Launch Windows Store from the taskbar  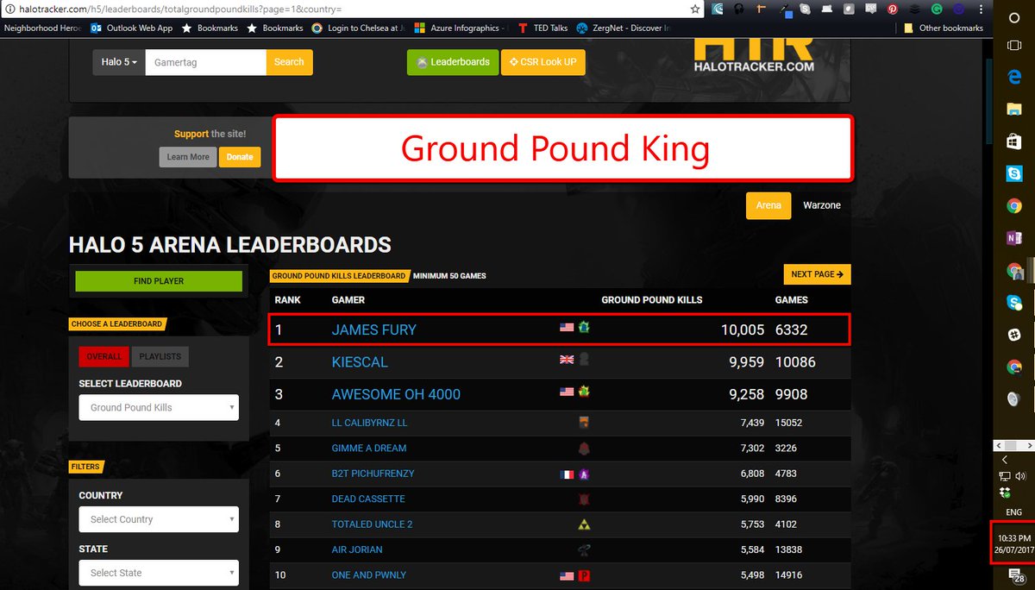pos(1014,141)
